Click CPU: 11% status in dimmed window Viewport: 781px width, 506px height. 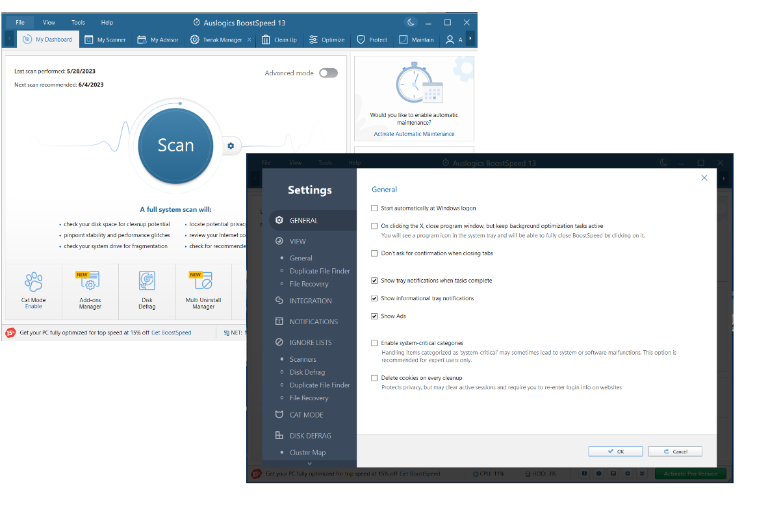[489, 474]
